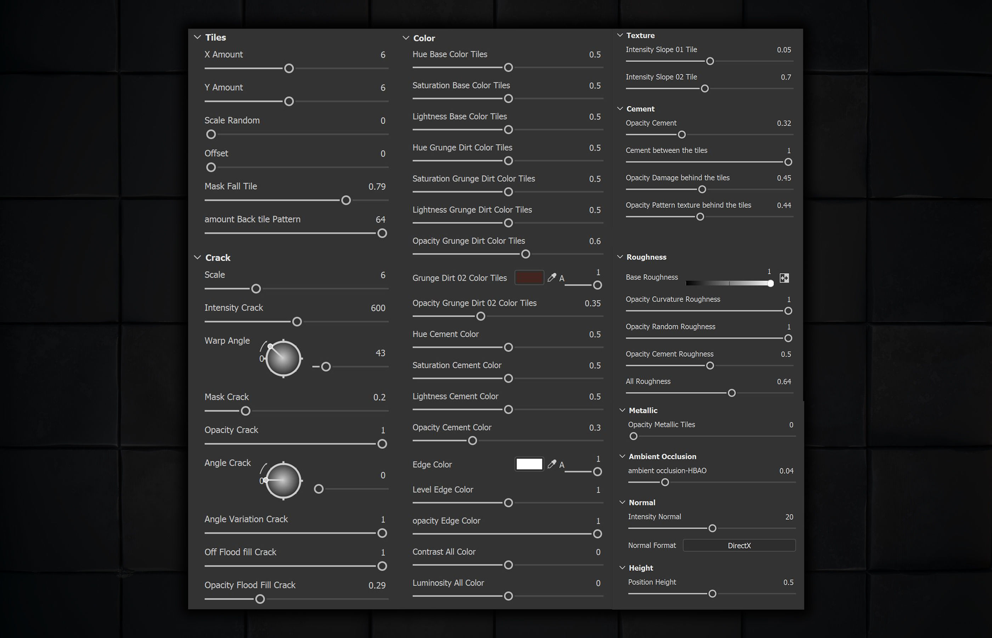Open the Normal Format DirectX dropdown
The image size is (992, 638).
(739, 545)
